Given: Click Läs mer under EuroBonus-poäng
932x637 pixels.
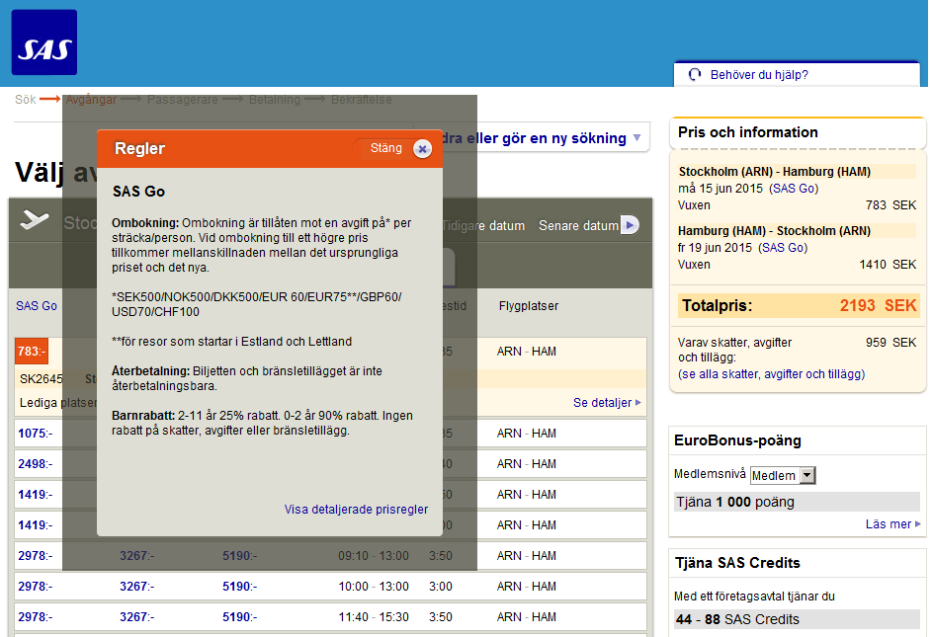Looking at the screenshot, I should [892, 524].
